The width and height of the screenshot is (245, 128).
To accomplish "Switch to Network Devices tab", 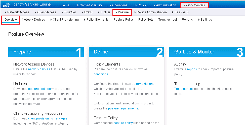I will click(33, 20).
